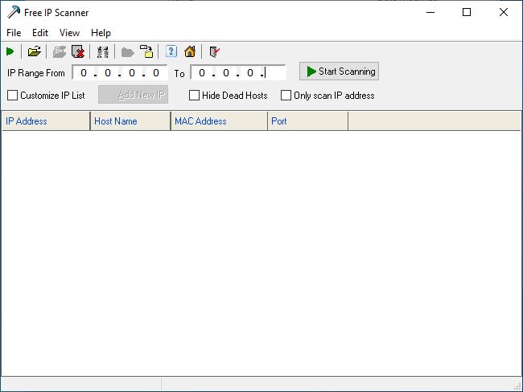Screen dimensions: 523x392
Task: Open options with the settings sliders icon
Action: 103,51
